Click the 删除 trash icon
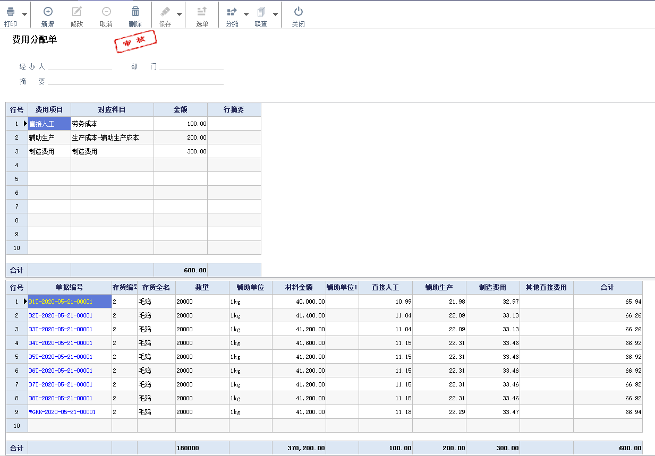Image resolution: width=655 pixels, height=456 pixels. 135,12
